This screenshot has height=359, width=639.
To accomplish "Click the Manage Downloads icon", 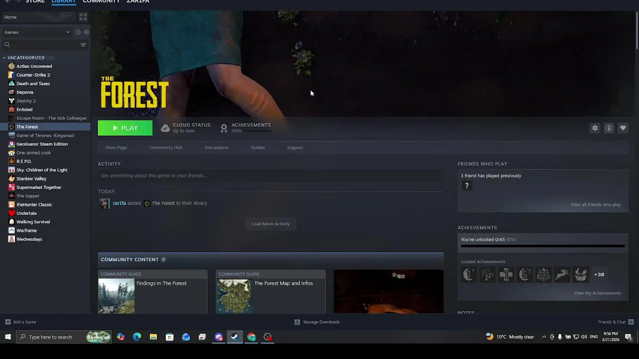I will 297,322.
